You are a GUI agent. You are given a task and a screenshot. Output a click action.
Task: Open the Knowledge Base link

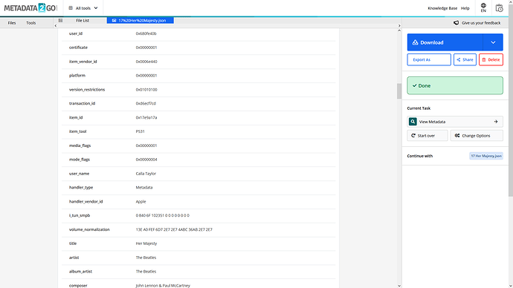442,8
